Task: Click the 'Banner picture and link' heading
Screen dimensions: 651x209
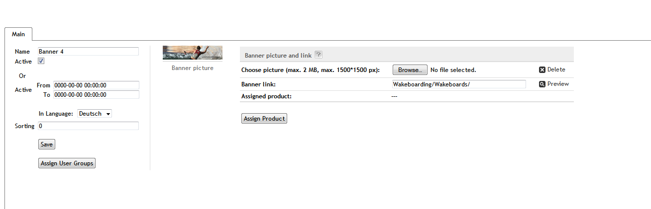Action: pyautogui.click(x=278, y=56)
